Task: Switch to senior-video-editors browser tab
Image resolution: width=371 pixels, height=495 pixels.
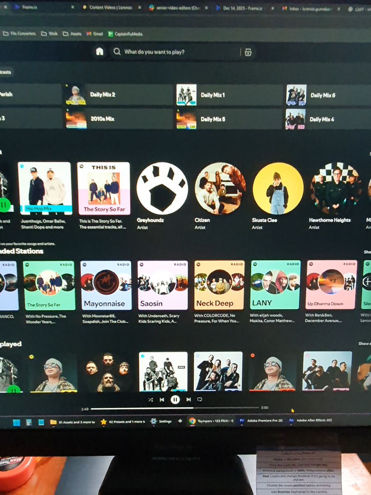Action: point(178,8)
